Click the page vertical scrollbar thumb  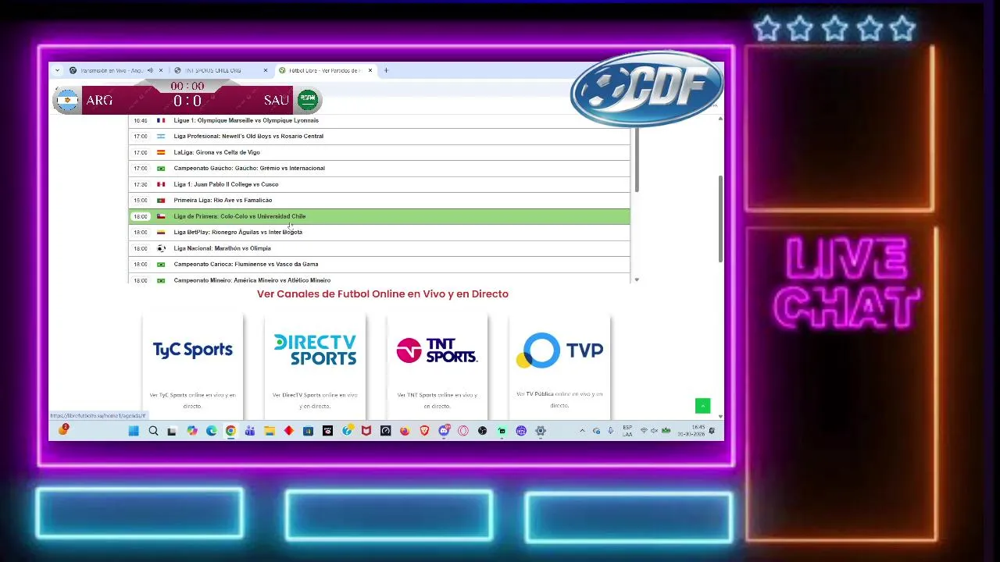point(720,219)
